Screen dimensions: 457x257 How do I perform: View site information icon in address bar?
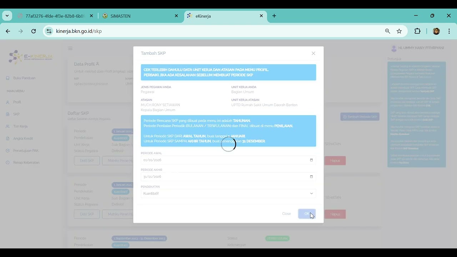(49, 31)
